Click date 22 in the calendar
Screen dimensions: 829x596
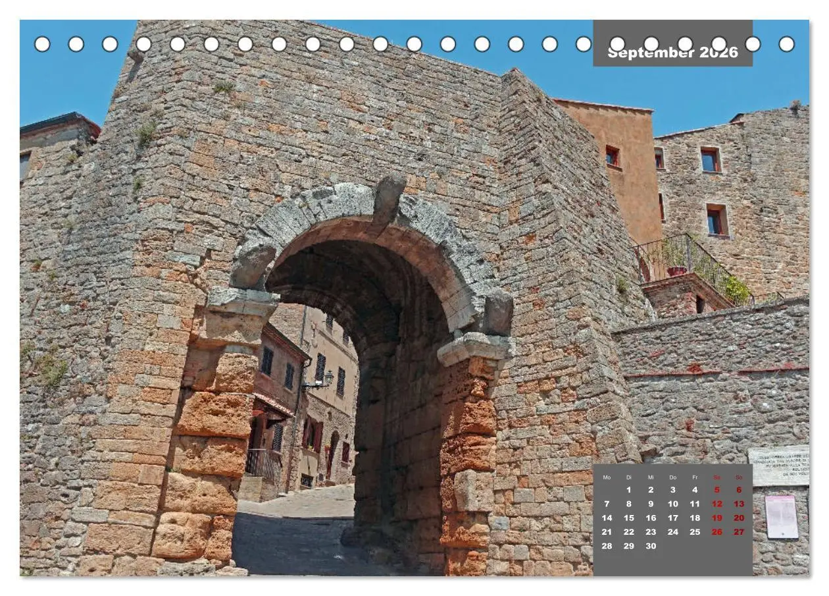[628, 531]
